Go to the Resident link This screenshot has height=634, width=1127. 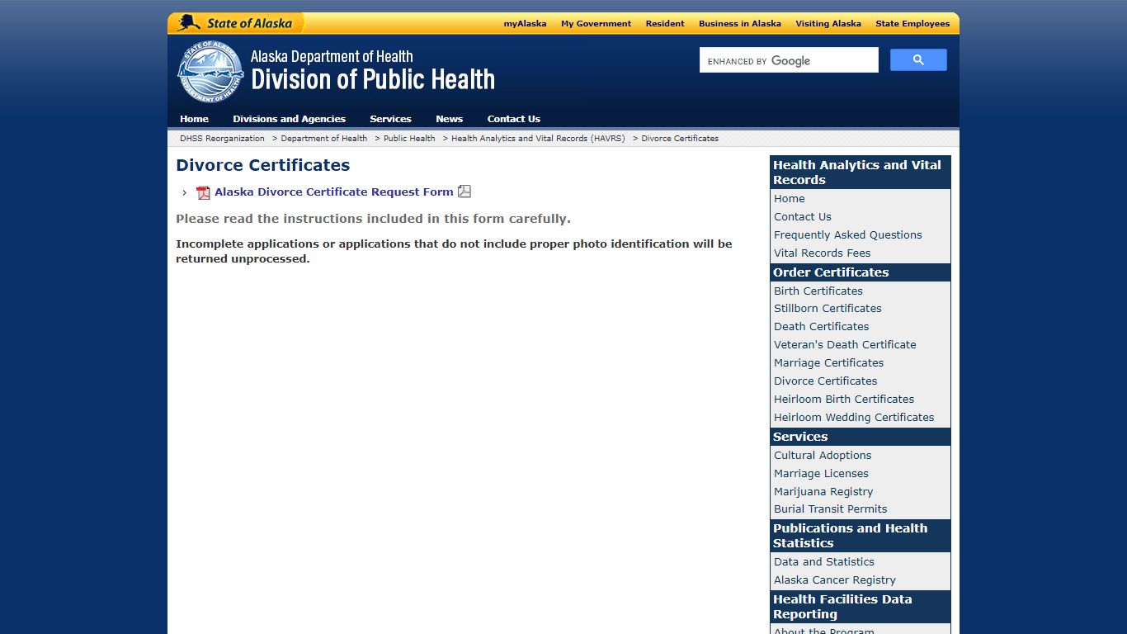665,23
